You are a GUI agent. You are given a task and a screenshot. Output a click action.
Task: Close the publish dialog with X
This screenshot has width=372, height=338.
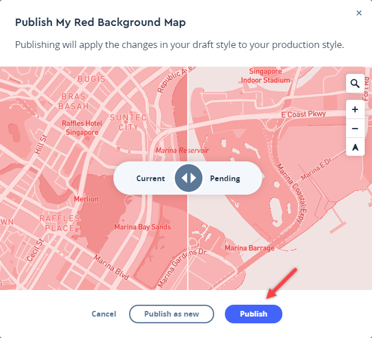point(359,12)
